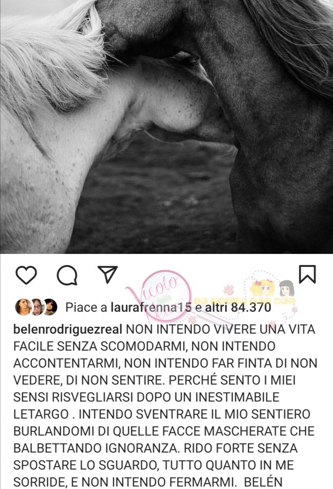This screenshot has height=489, width=333.
Task: Click the blonde cartoon girl watermark
Action: tap(263, 288)
